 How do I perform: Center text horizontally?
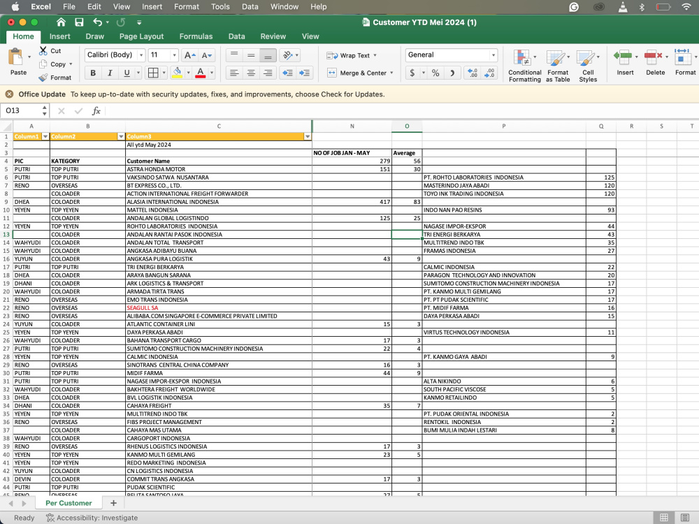(x=251, y=73)
